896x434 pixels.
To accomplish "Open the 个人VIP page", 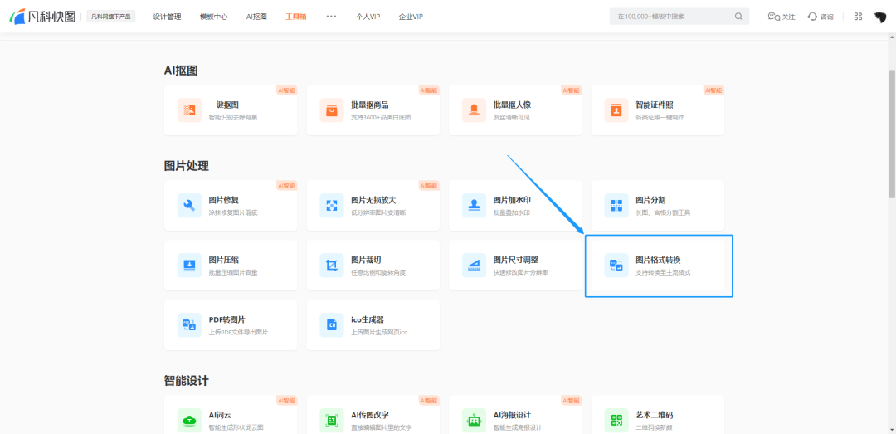I will pyautogui.click(x=368, y=17).
